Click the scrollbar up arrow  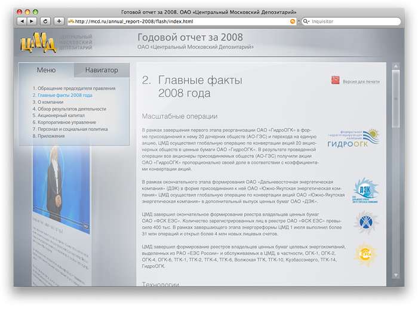tap(396, 66)
